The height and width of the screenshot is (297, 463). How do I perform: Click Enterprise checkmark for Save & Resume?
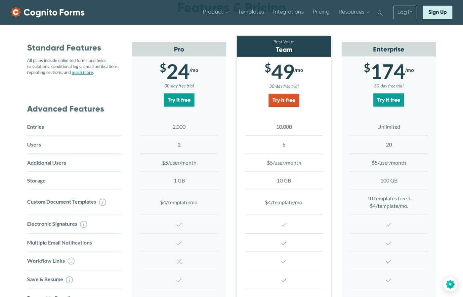coord(389,280)
